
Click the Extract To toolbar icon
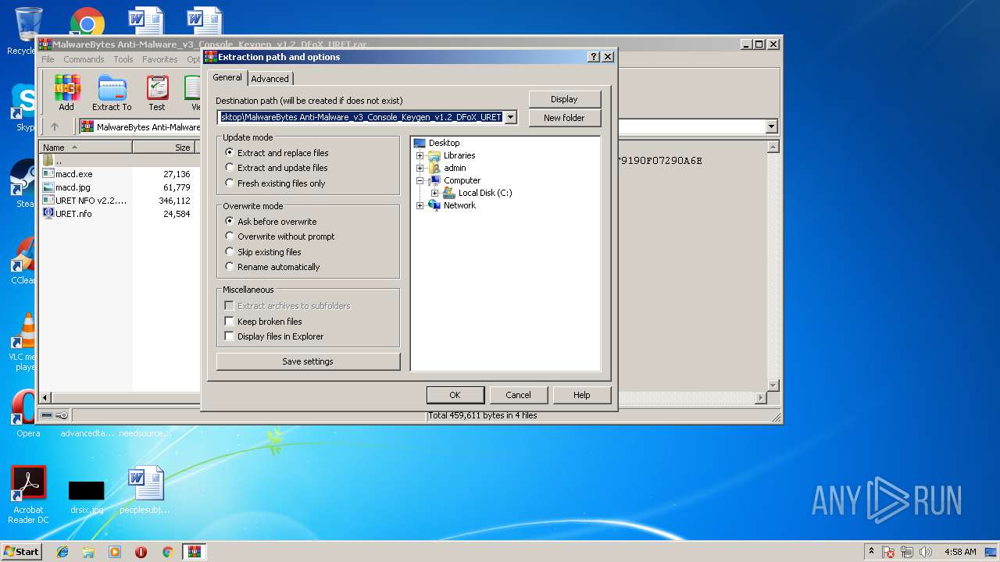pos(112,93)
